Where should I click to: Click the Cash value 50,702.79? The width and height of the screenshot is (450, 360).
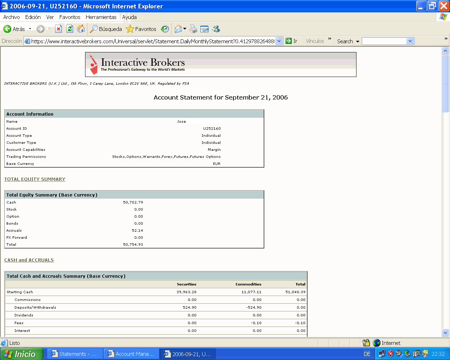click(133, 202)
